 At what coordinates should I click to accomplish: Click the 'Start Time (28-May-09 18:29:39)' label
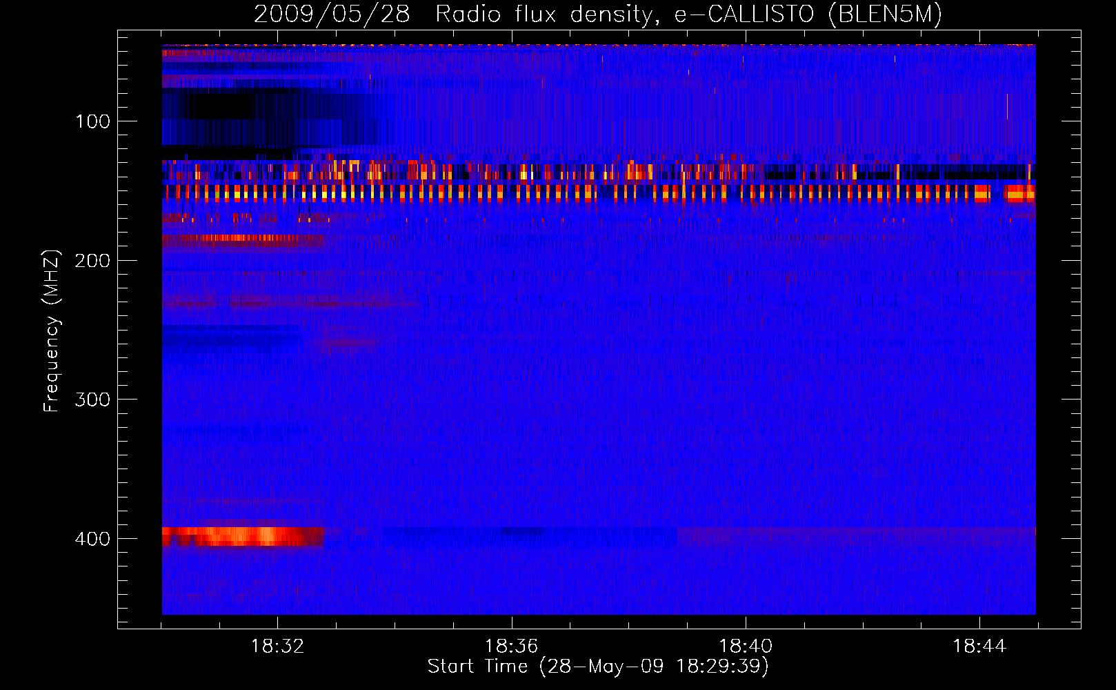pos(598,667)
